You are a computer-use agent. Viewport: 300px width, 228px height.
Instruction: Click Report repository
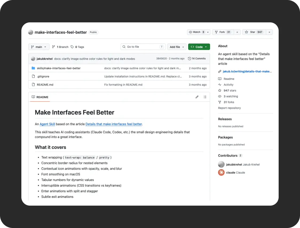pos(229,108)
